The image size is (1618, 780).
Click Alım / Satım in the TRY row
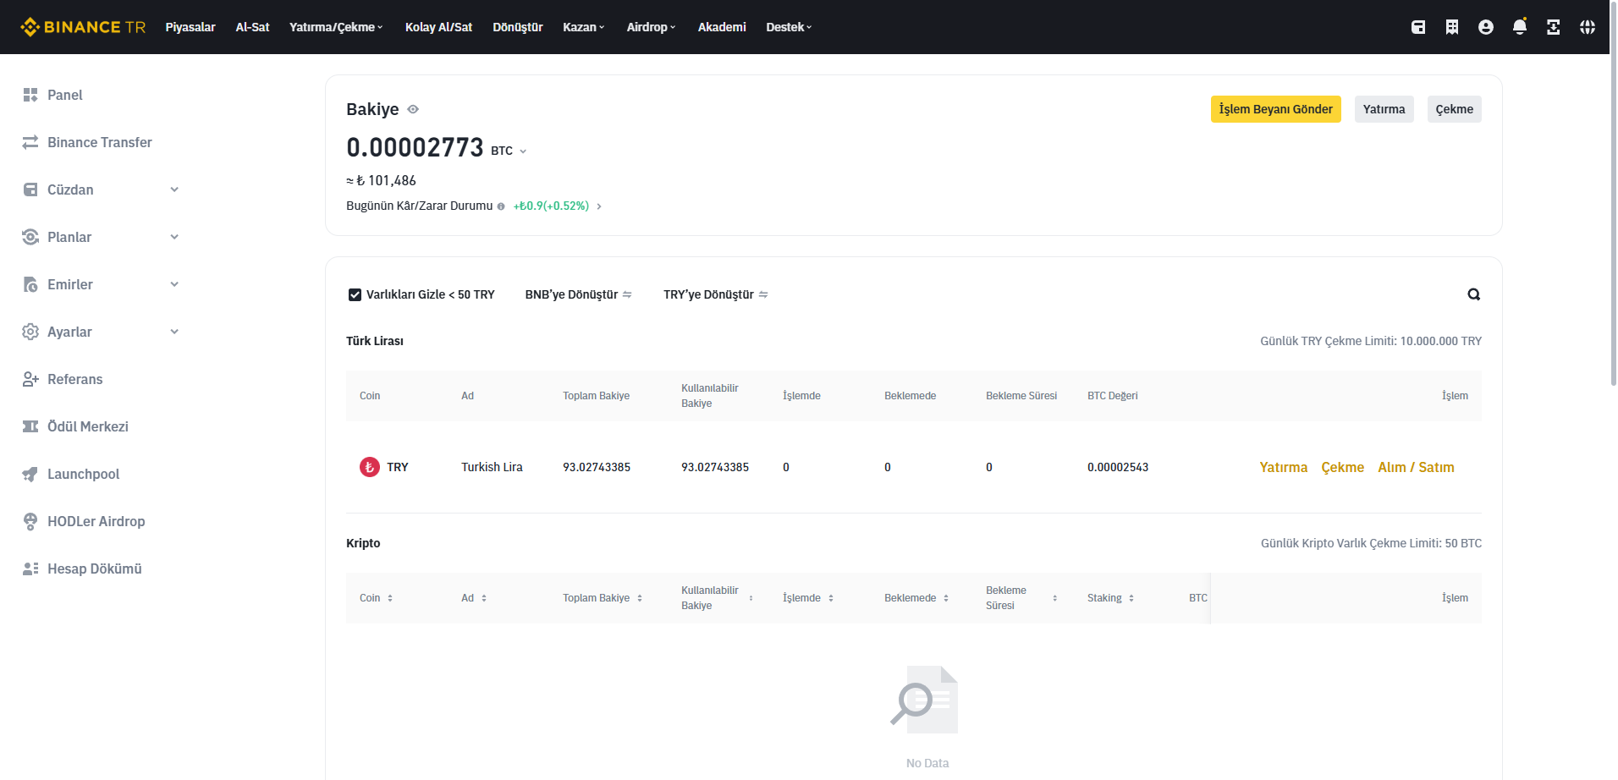[1416, 467]
